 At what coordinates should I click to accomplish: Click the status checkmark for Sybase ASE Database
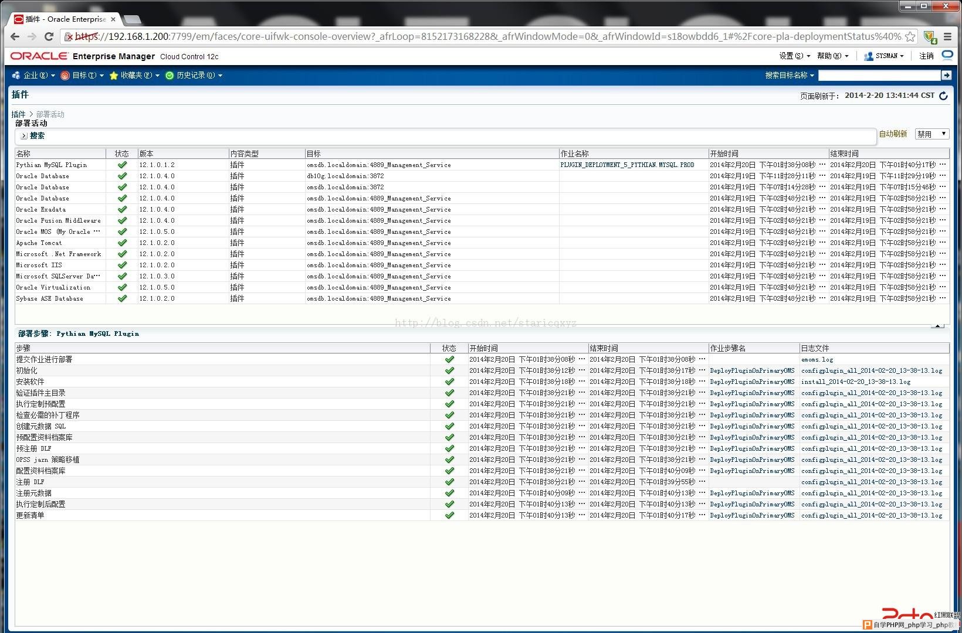click(122, 298)
